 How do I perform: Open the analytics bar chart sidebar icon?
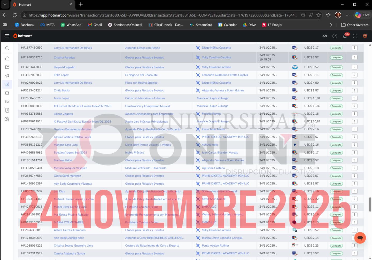(7, 102)
